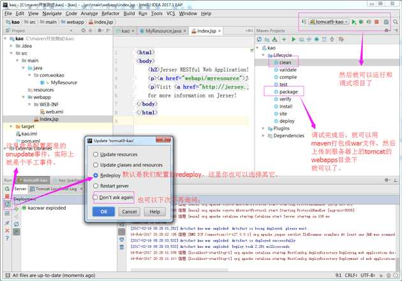Run tomcat9-kao with coverage icon
This screenshot has height=281, width=402.
point(369,22)
